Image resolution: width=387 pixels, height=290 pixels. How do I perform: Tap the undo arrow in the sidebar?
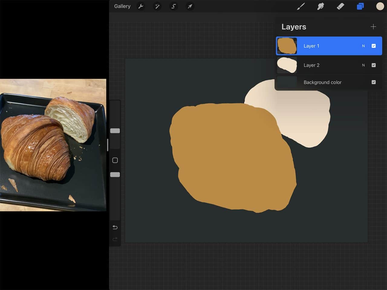(x=115, y=227)
